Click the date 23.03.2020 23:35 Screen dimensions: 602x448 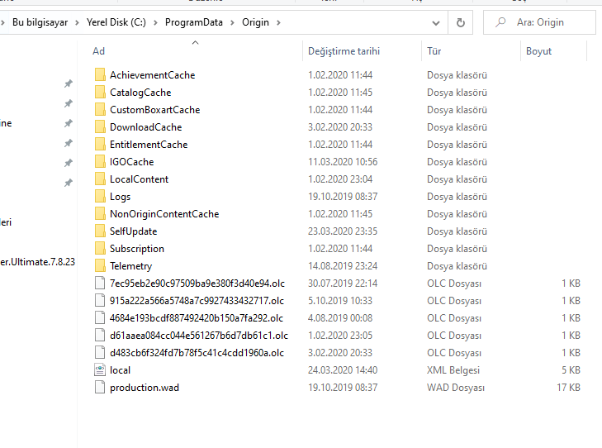coord(343,231)
